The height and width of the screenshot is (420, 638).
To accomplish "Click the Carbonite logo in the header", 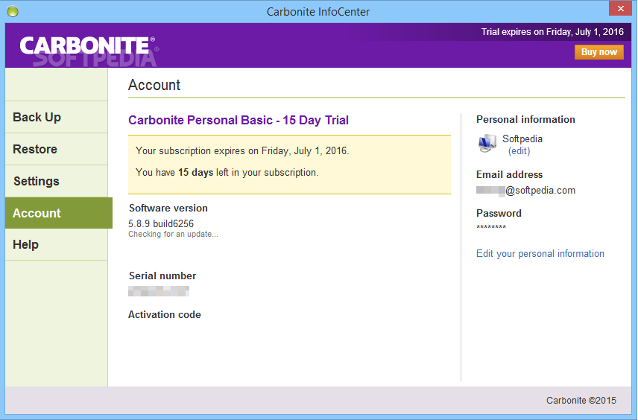I will click(x=87, y=45).
